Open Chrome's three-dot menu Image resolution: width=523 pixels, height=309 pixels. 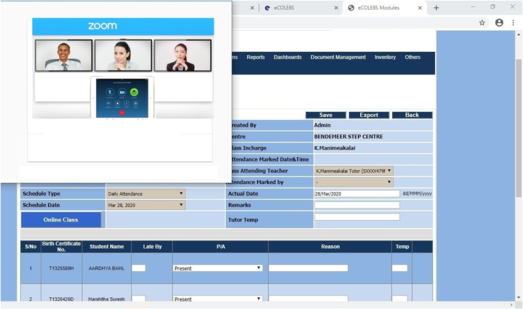(513, 23)
